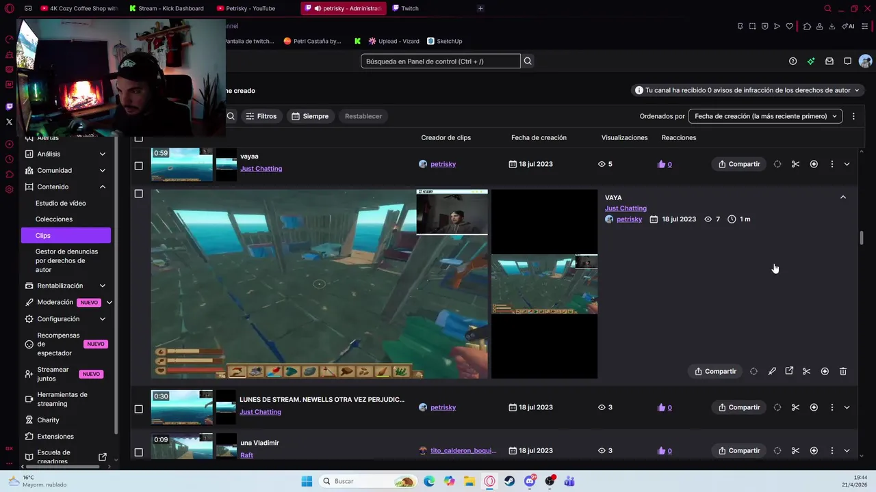Toggle the select-all clips checkbox
The width and height of the screenshot is (876, 492).
[138, 137]
